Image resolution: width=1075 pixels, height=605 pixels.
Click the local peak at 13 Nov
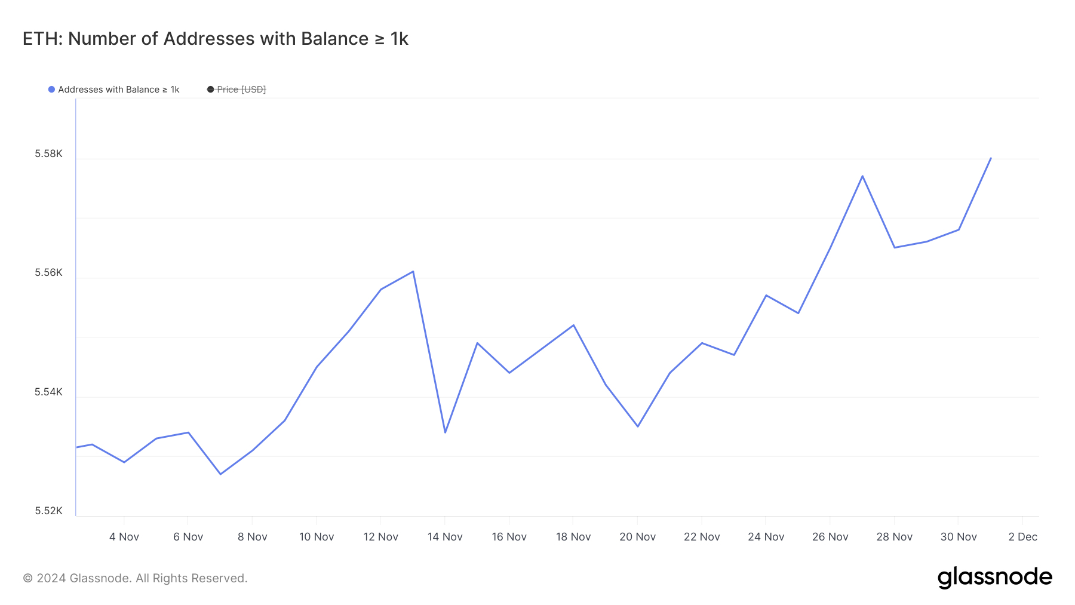[x=413, y=271]
